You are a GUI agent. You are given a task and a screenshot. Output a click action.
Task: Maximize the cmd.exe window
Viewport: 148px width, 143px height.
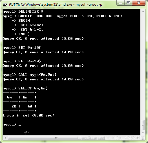[x=128, y=3]
